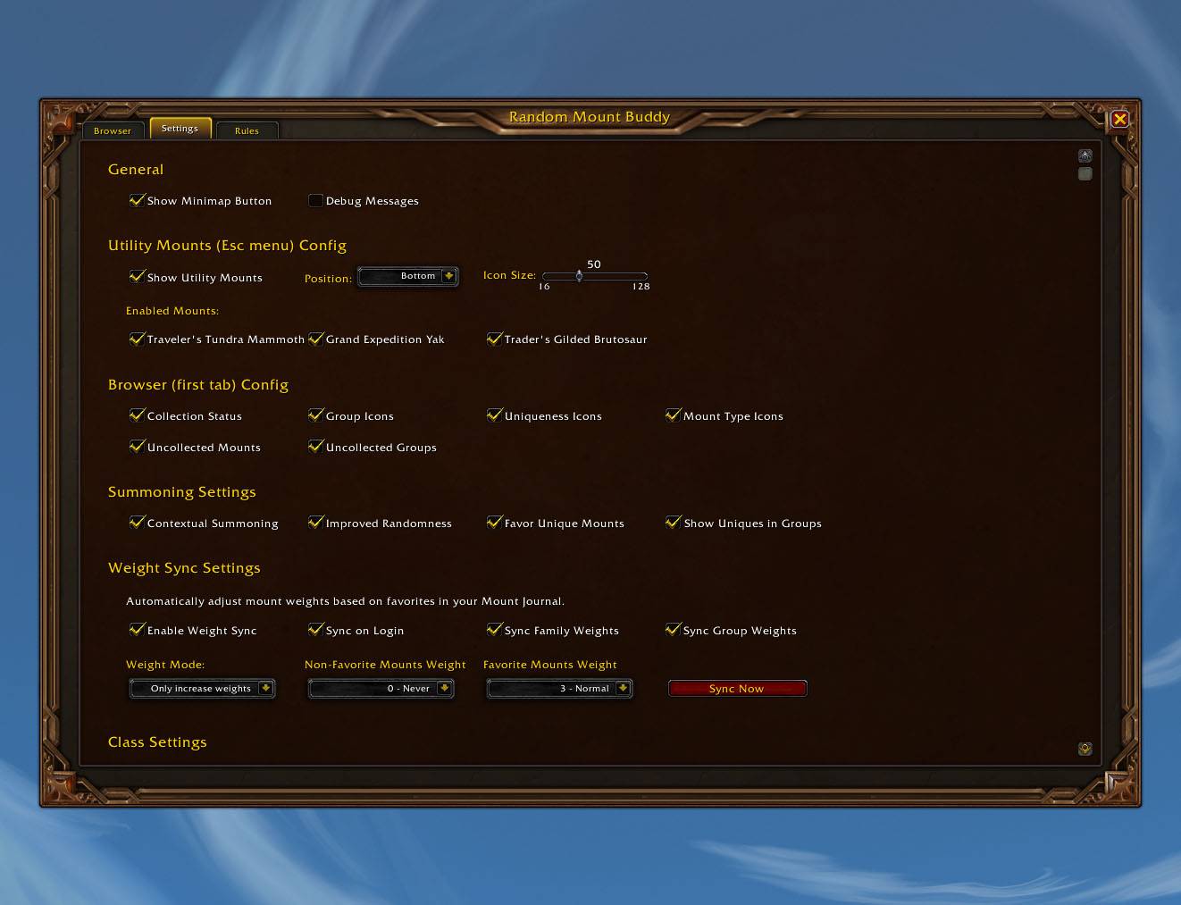Image resolution: width=1181 pixels, height=905 pixels.
Task: Click the scroll up arrow icon
Action: coord(1085,155)
